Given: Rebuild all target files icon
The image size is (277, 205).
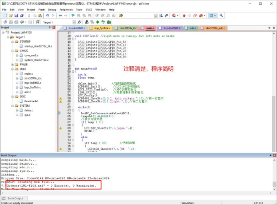Looking at the screenshot, I should point(16,22).
